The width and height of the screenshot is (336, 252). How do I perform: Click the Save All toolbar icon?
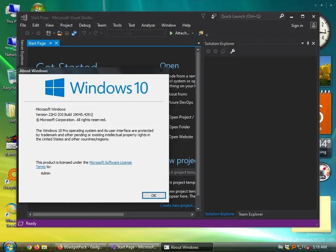[74, 33]
